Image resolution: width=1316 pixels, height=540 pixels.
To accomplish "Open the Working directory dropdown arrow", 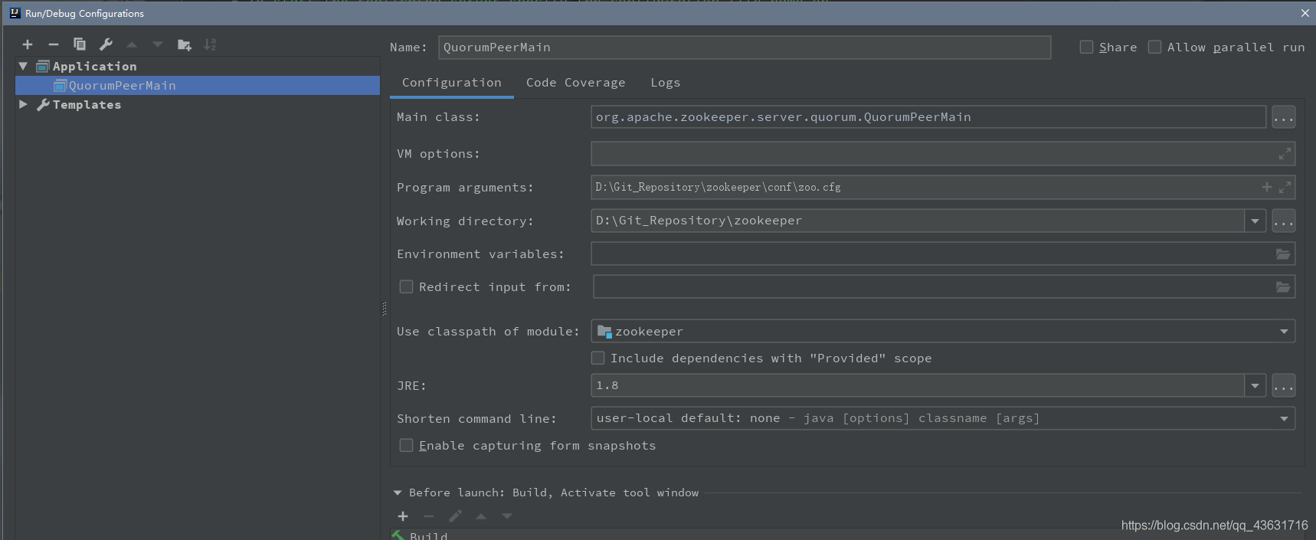I will point(1255,221).
